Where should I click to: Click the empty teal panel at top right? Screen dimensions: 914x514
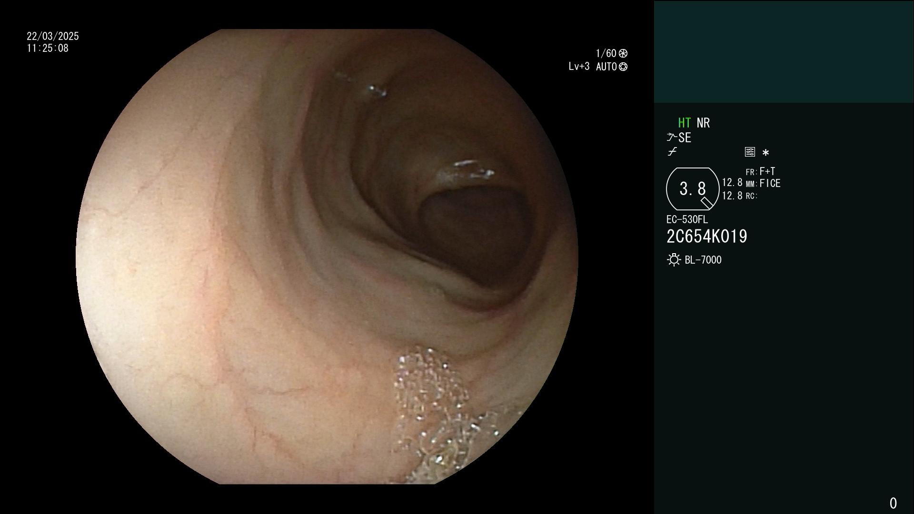784,51
